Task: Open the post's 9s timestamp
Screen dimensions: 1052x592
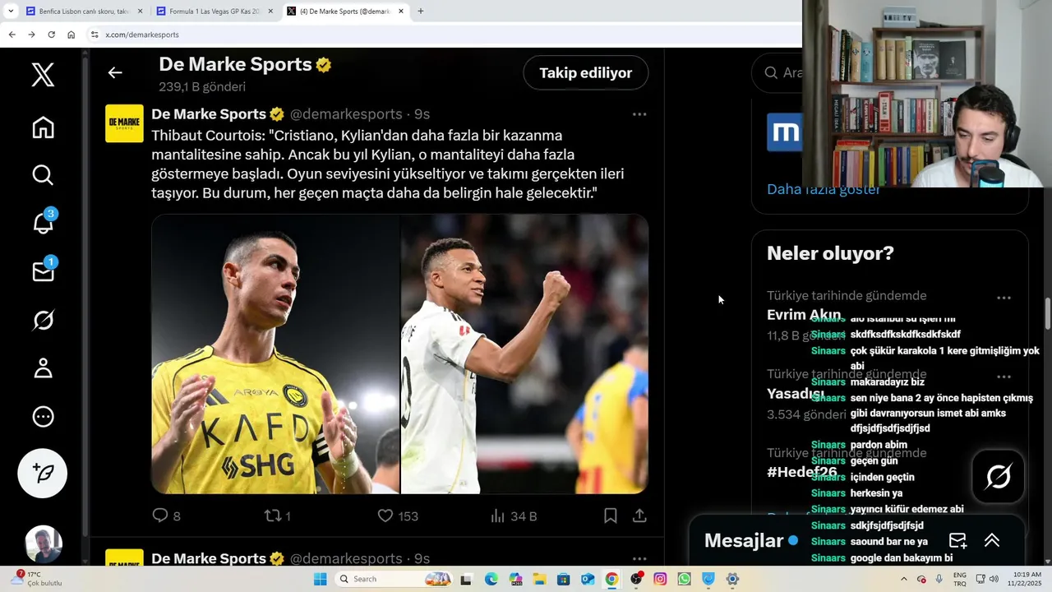Action: click(x=422, y=114)
